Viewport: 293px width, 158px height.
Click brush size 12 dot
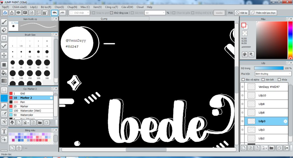pyautogui.click(x=38, y=52)
